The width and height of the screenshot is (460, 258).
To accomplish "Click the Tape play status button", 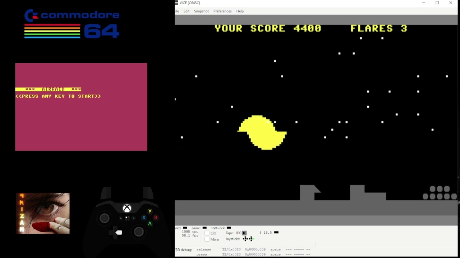I will coord(244,233).
